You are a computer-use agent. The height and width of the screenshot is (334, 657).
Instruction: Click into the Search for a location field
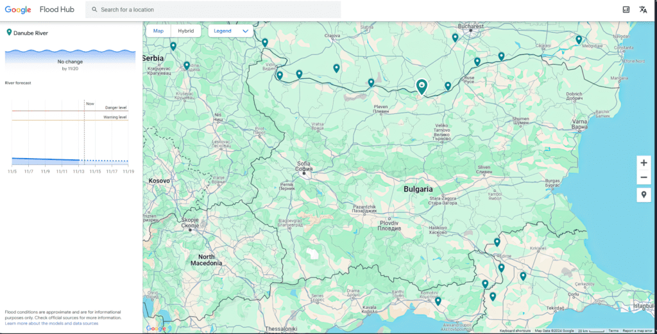(213, 10)
